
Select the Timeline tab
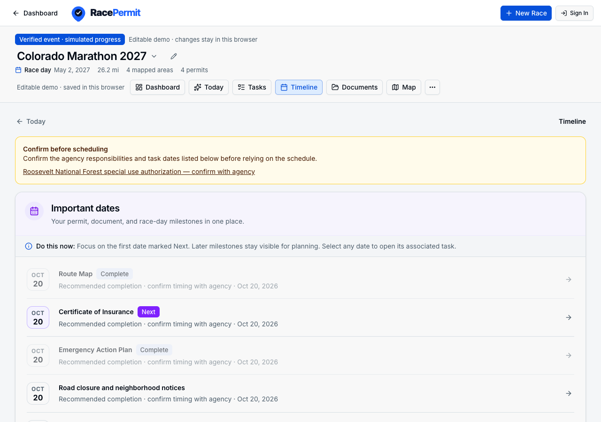pyautogui.click(x=299, y=87)
